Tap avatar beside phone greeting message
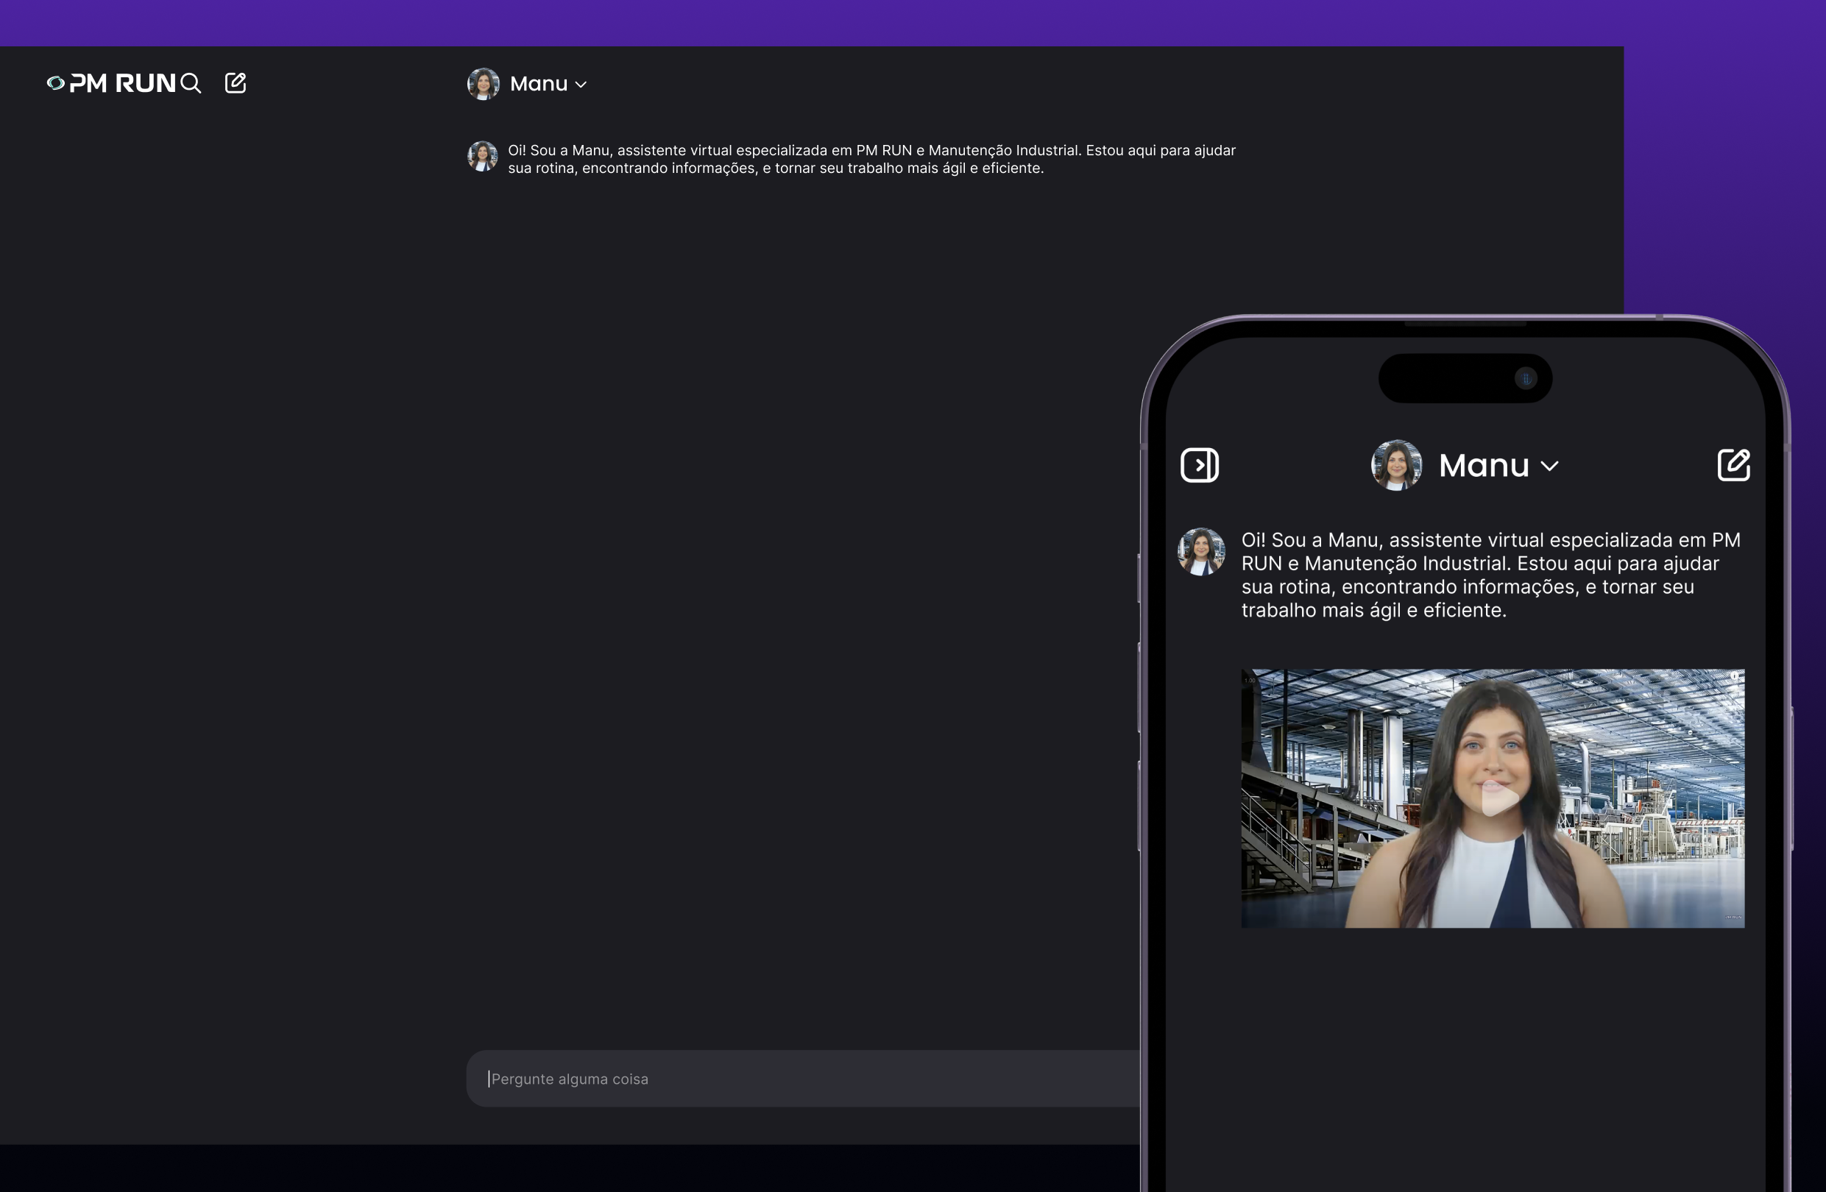This screenshot has height=1192, width=1826. 1200,552
